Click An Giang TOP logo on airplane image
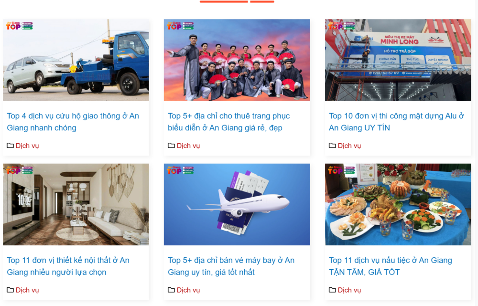The width and height of the screenshot is (478, 306). 180,170
